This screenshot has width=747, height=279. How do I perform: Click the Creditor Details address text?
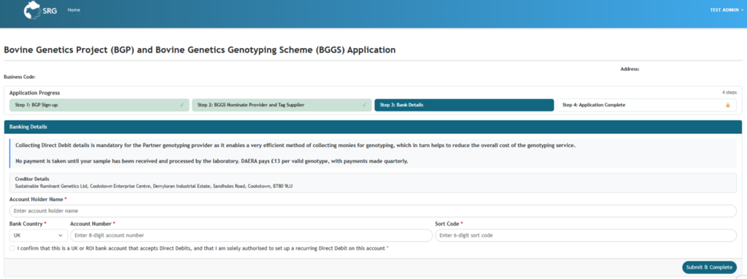click(154, 186)
